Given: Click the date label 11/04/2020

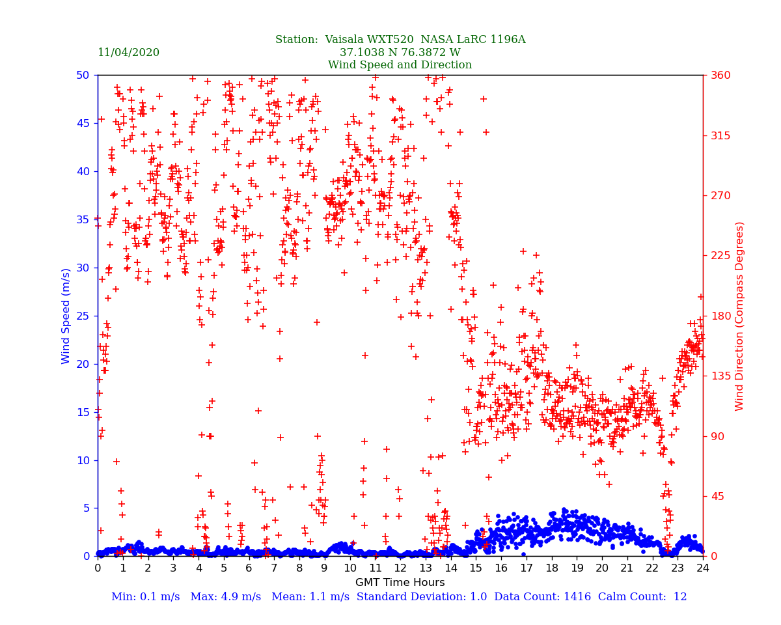Looking at the screenshot, I should point(128,53).
